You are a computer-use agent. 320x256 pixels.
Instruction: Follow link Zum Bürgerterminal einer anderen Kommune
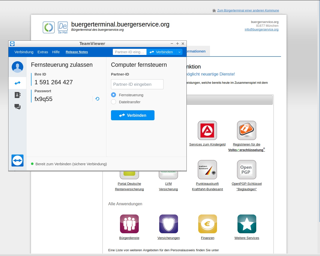[248, 10]
